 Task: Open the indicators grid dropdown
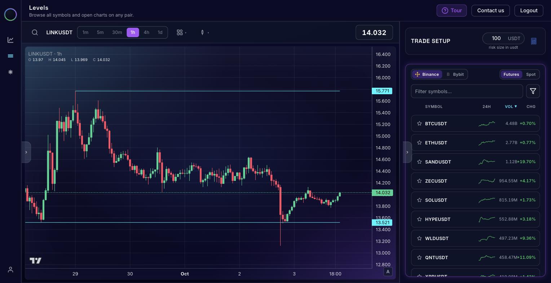click(181, 32)
